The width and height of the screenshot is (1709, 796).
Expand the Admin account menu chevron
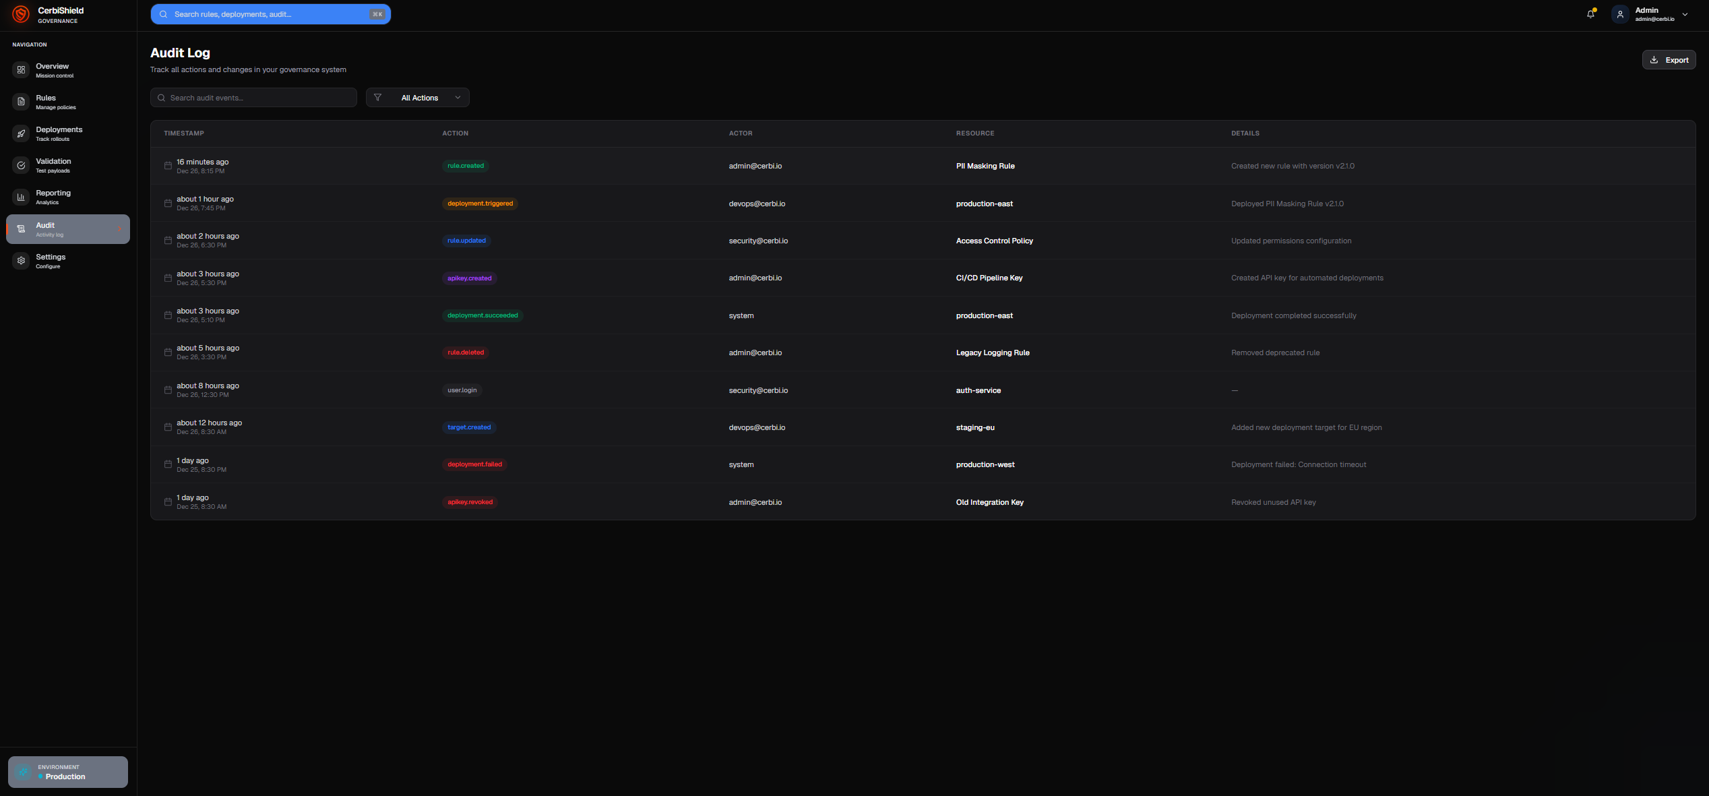1685,14
